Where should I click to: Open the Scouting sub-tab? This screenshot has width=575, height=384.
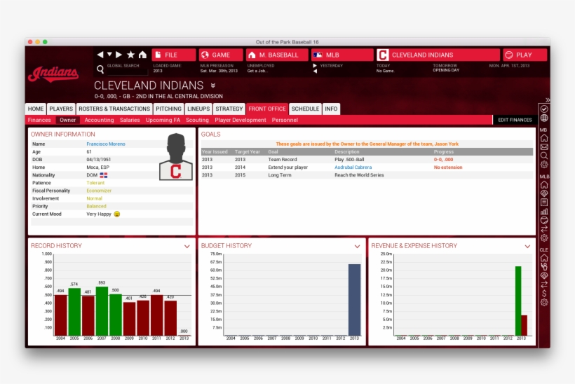click(197, 120)
